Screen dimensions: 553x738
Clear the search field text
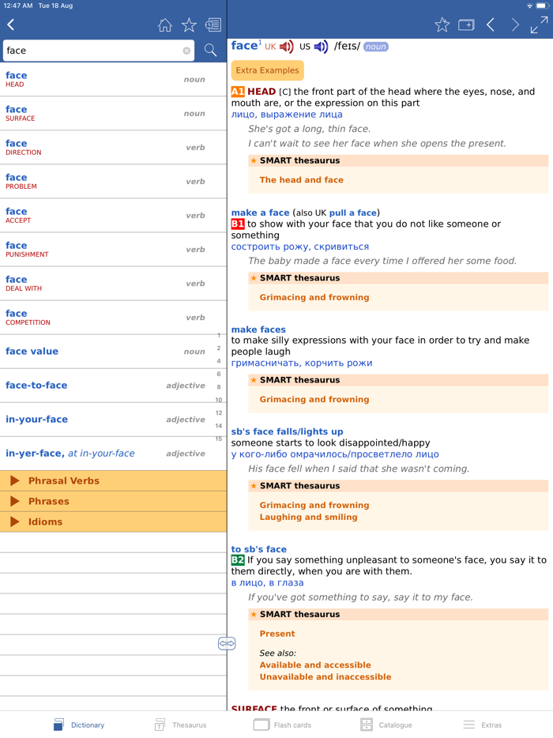[x=187, y=51]
